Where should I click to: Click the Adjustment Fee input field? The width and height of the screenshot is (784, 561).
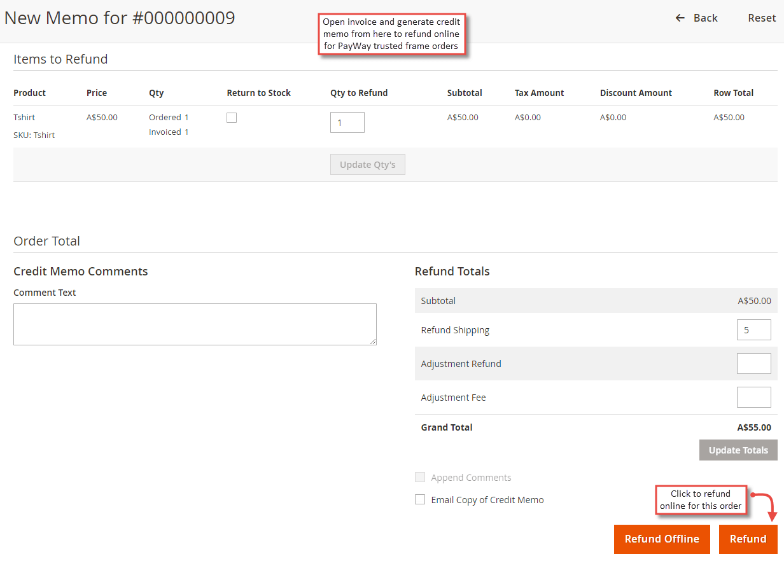(754, 398)
